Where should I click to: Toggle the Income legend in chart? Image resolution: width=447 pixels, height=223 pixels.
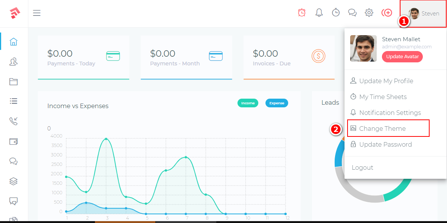click(248, 103)
